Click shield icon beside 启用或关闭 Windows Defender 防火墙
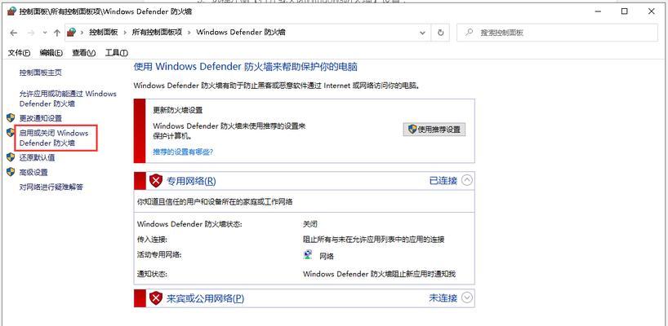 [11, 133]
